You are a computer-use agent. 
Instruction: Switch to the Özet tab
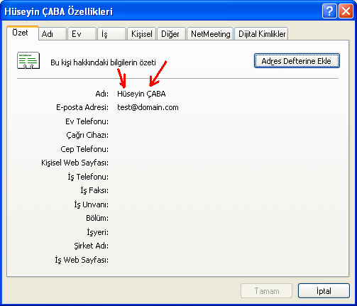23,33
